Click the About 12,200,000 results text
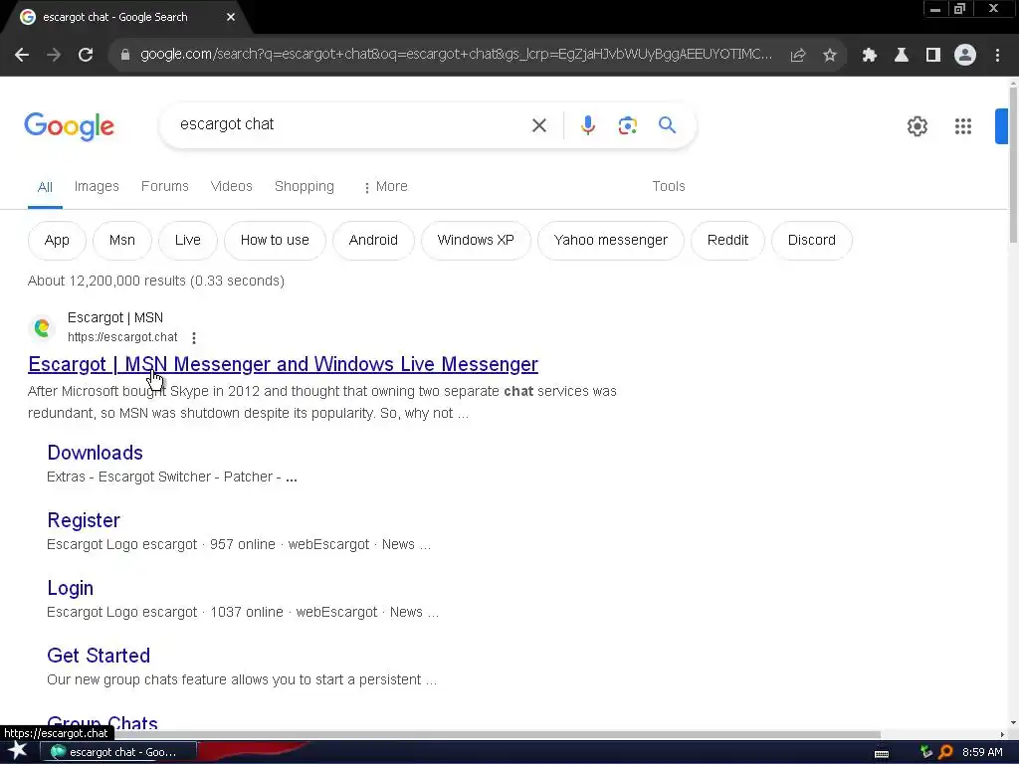This screenshot has height=764, width=1019. [156, 281]
